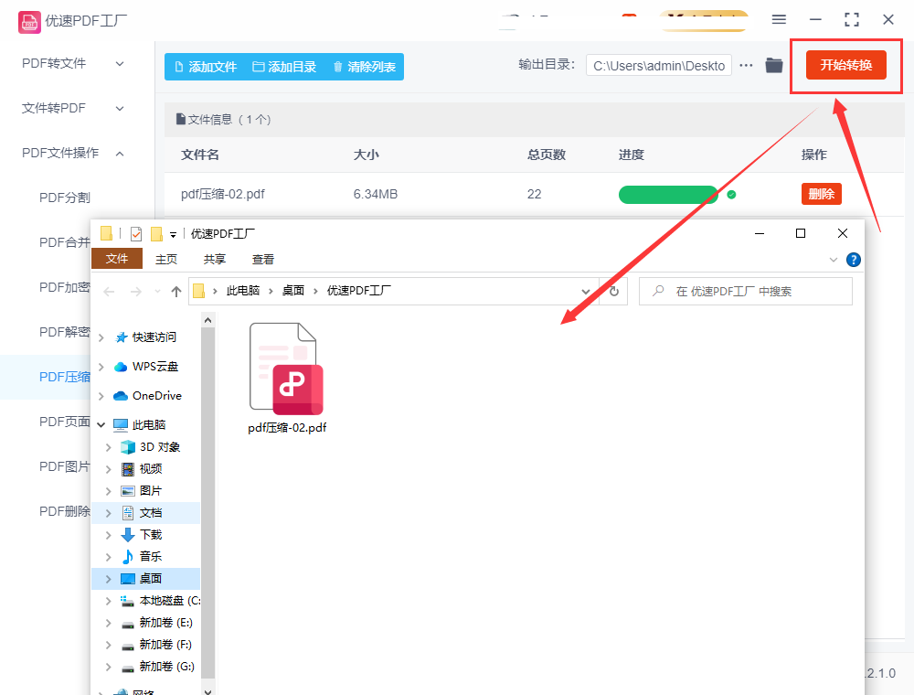Select WPS云盘 in the navigation tree
This screenshot has height=695, width=914.
pos(155,366)
